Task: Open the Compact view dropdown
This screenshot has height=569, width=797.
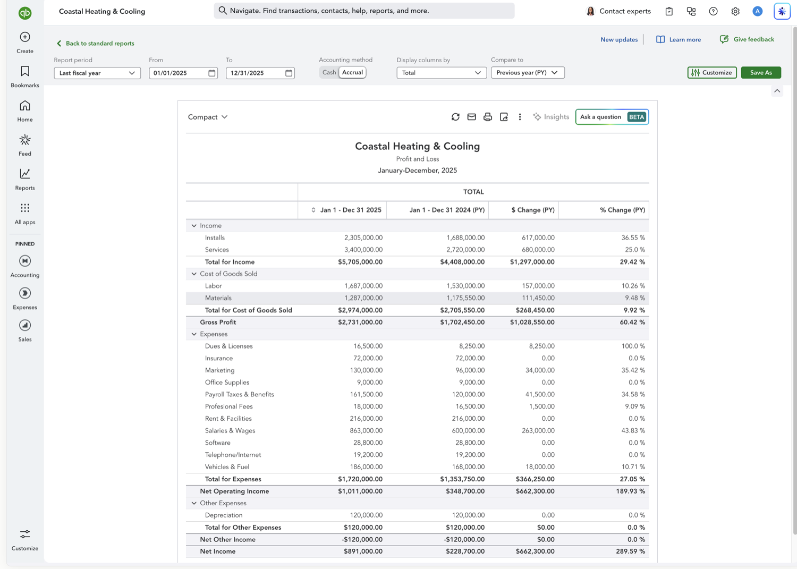Action: [208, 117]
